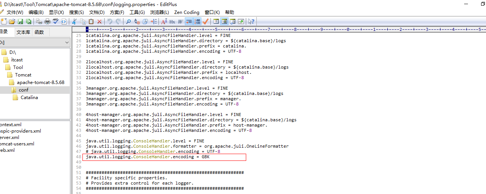486x194 pixels.
Task: Switch to the 文本库 tab
Action: click(x=23, y=32)
